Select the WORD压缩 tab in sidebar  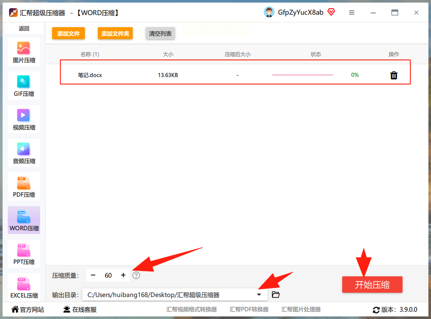(x=24, y=220)
